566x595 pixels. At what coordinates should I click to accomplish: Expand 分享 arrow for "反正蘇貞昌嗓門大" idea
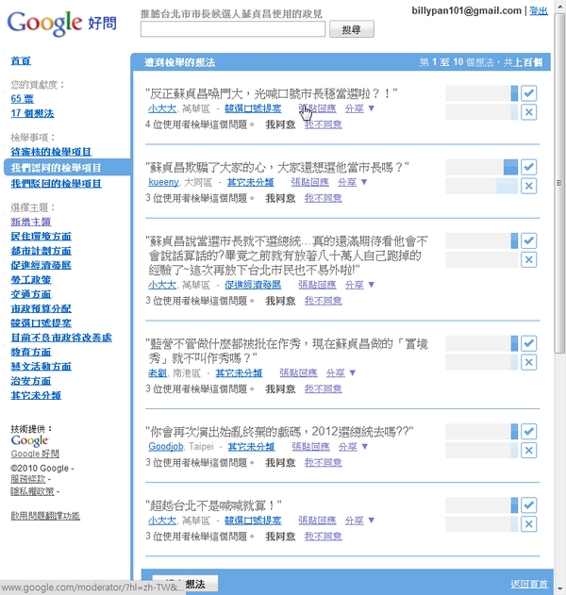(372, 108)
